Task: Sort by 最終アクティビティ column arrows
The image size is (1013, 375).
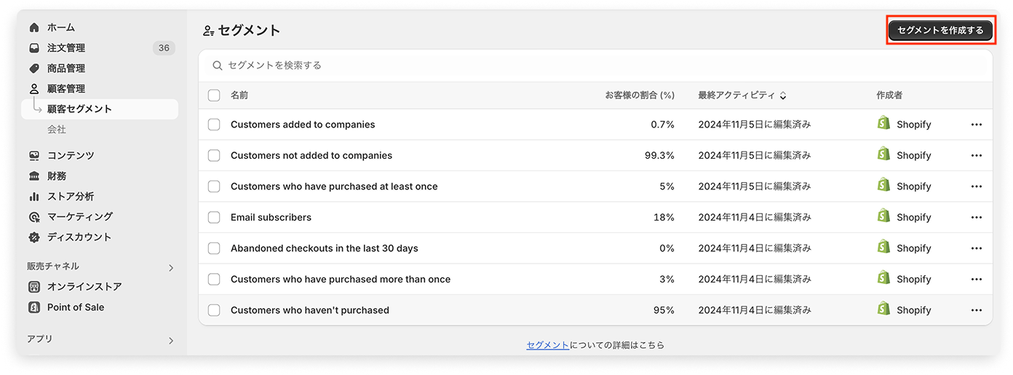Action: 783,95
